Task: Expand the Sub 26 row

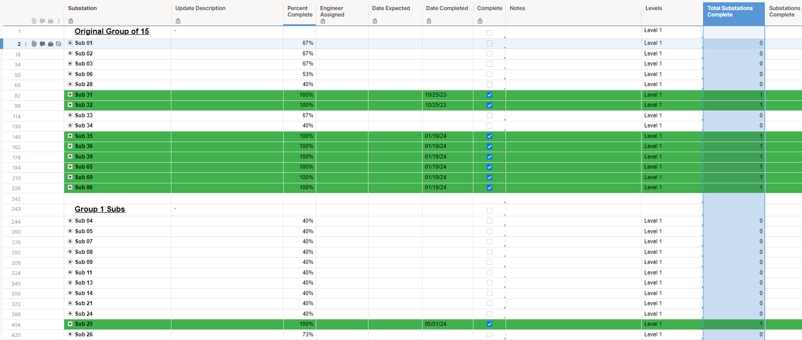Action: (x=70, y=334)
